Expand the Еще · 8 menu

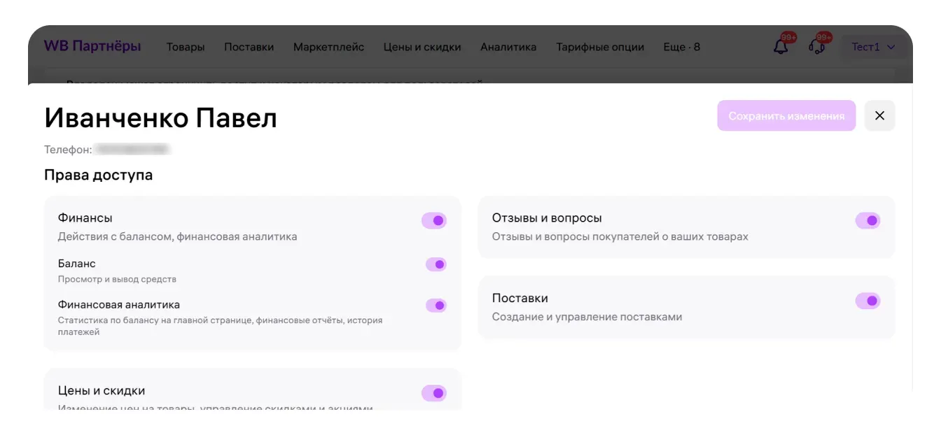(x=681, y=47)
